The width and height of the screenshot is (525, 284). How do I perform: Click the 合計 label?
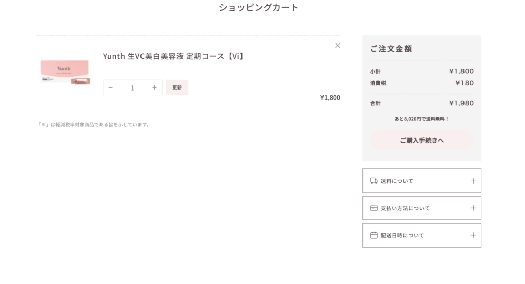375,103
